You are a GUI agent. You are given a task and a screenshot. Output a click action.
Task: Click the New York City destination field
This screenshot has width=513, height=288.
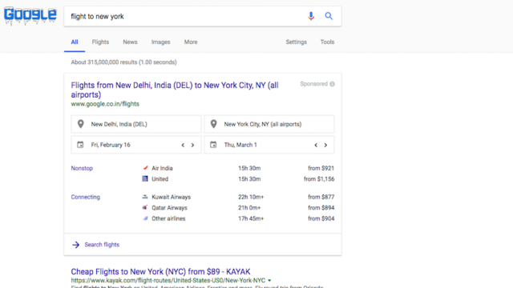[269, 124]
